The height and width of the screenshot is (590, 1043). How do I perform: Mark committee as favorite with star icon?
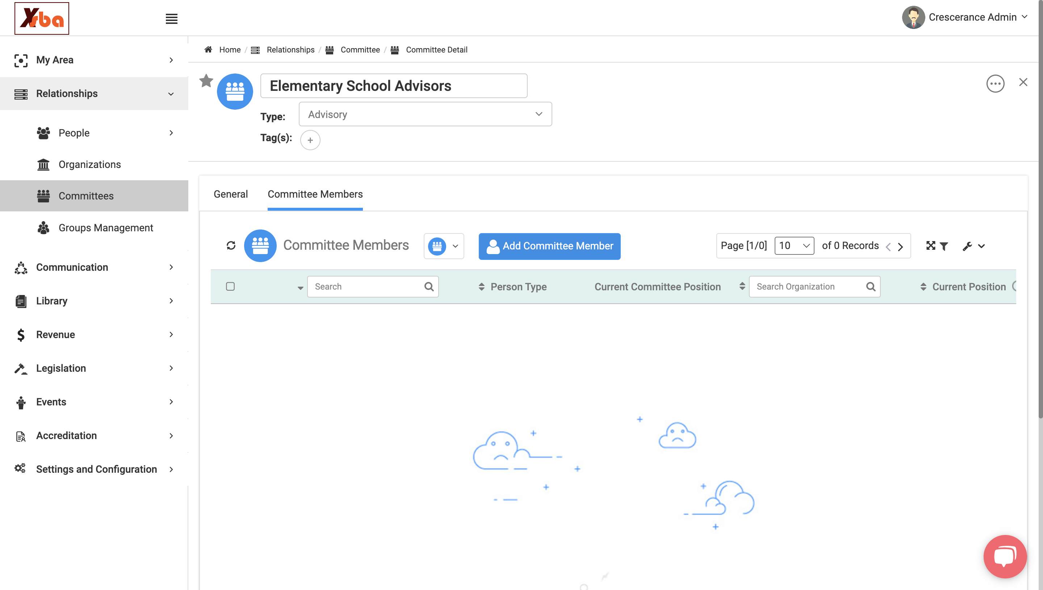[x=206, y=81]
